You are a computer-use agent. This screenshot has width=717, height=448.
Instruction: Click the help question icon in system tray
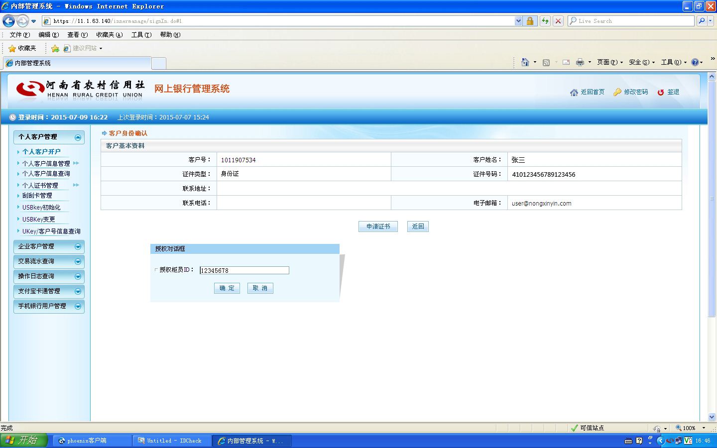click(639, 441)
